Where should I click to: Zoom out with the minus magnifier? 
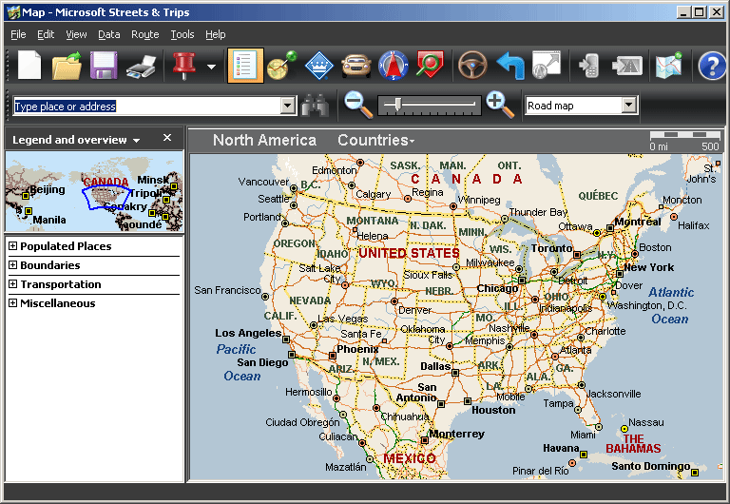coord(357,105)
